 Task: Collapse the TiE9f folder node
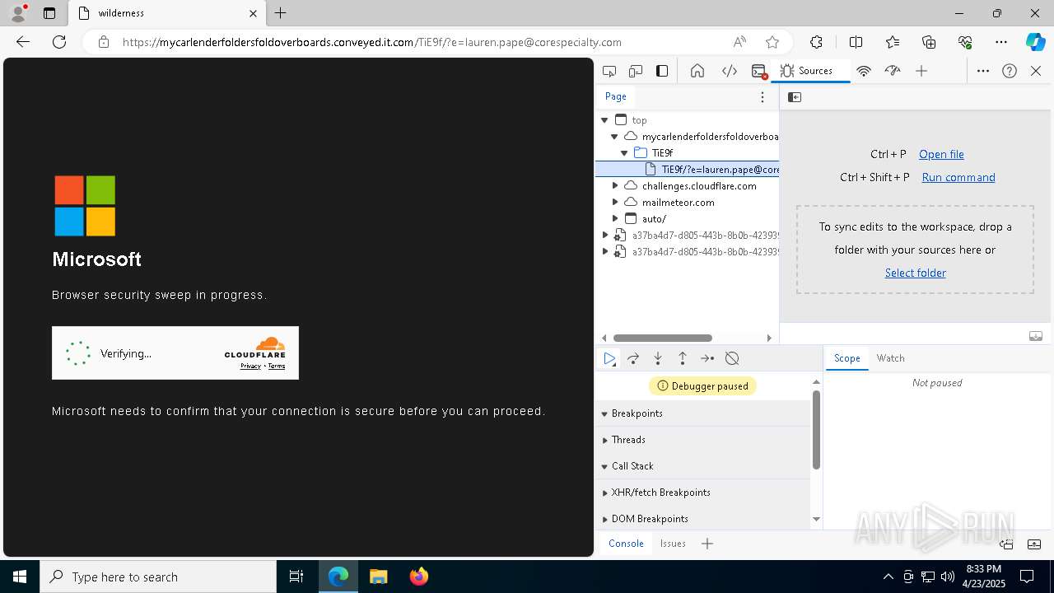(624, 153)
